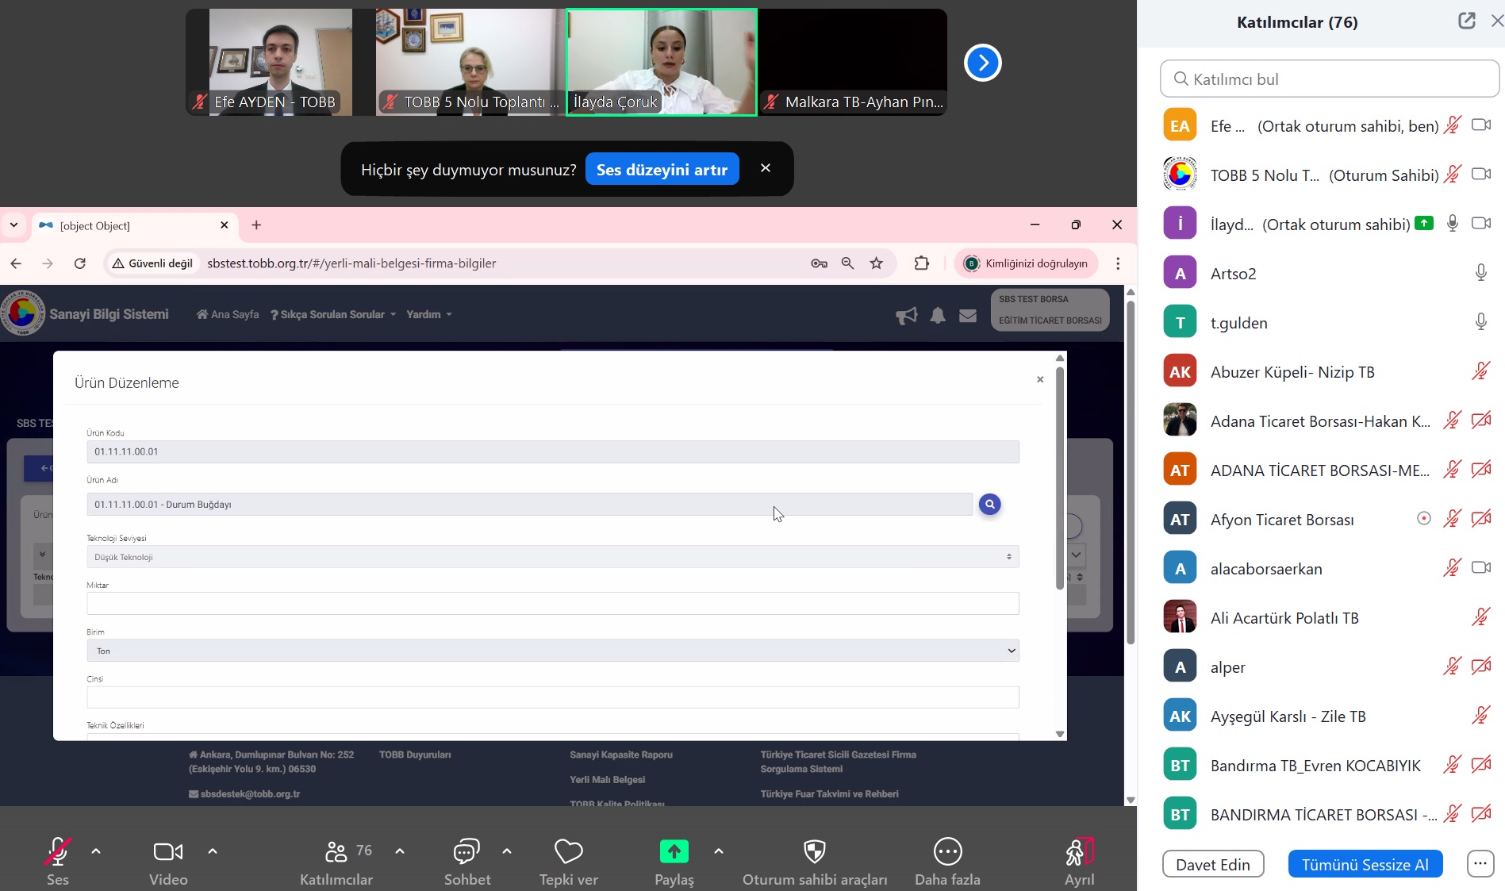Open Ana Sayfa in the site navbar
The height and width of the screenshot is (891, 1505).
[x=228, y=315]
